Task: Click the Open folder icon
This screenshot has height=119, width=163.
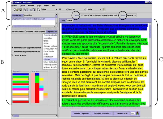Action: [x=18, y=10]
